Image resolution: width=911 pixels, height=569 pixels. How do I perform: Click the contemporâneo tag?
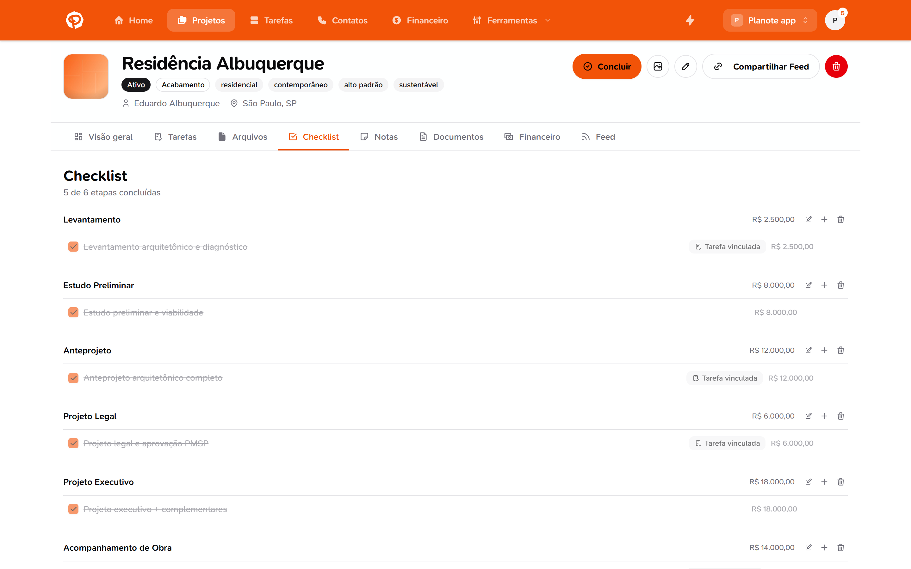click(301, 85)
